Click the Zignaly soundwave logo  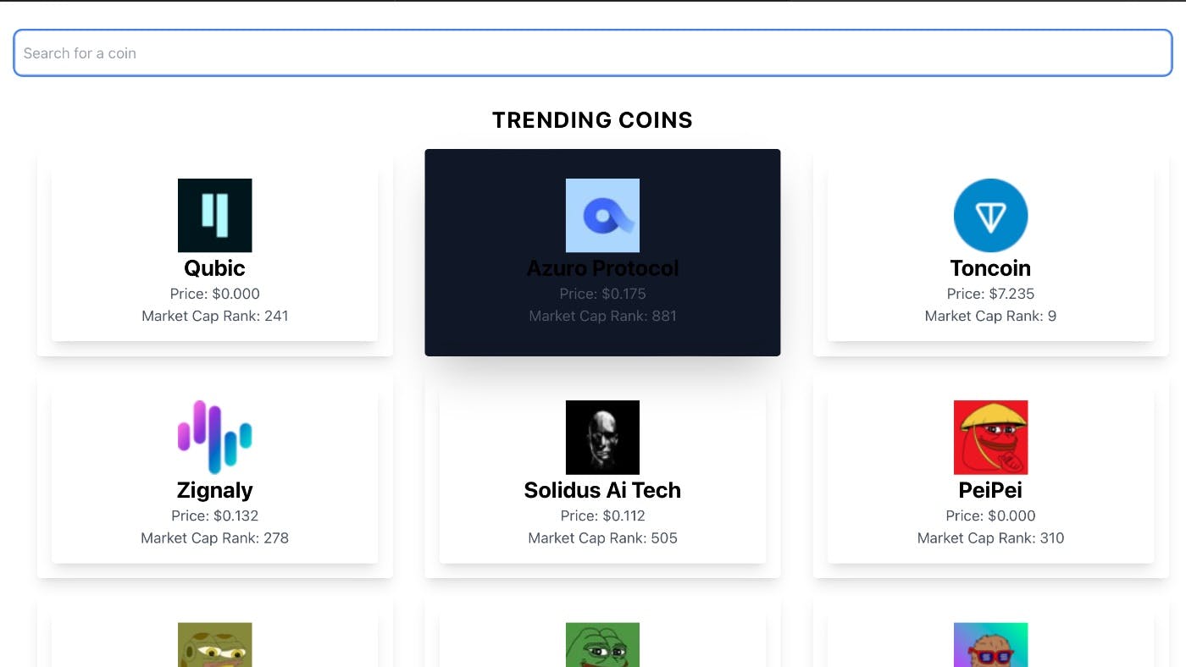(x=214, y=437)
